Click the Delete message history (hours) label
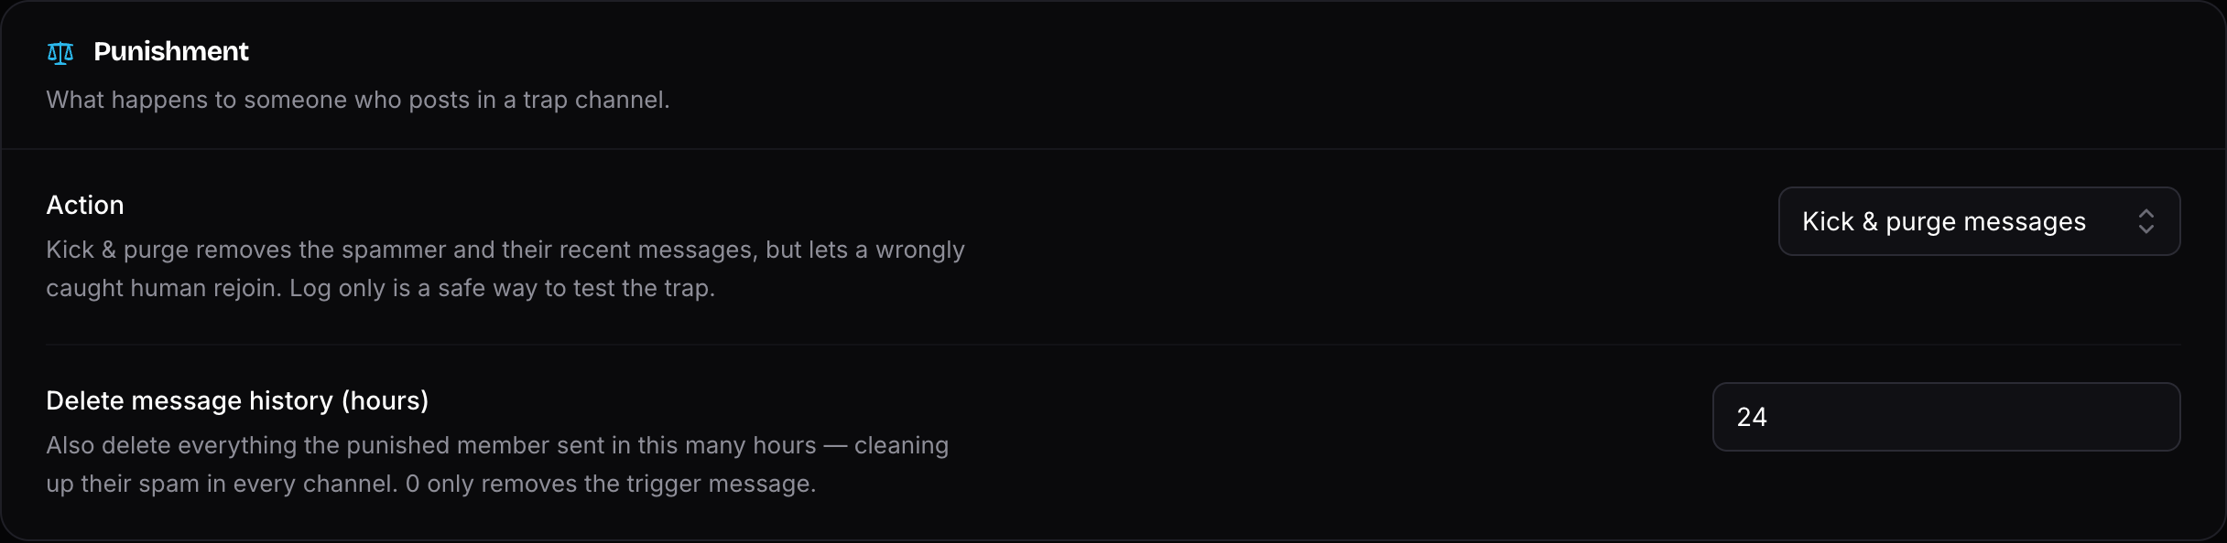Screen dimensions: 2227x543 [237, 400]
